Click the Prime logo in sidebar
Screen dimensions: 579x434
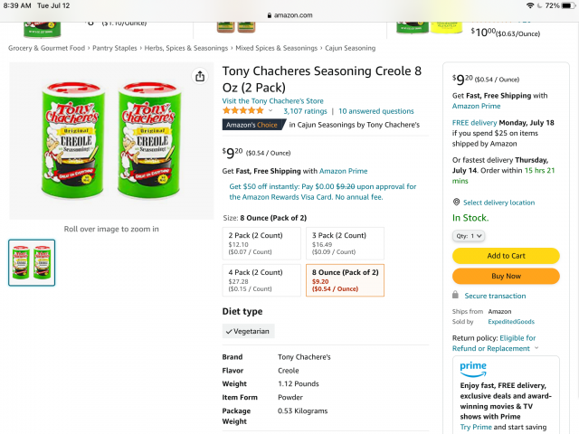[473, 369]
